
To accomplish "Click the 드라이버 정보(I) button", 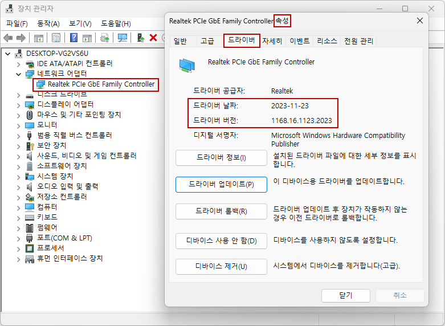I will [x=221, y=158].
